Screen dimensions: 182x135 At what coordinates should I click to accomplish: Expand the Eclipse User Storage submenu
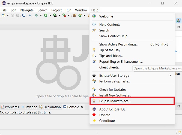coord(170,75)
